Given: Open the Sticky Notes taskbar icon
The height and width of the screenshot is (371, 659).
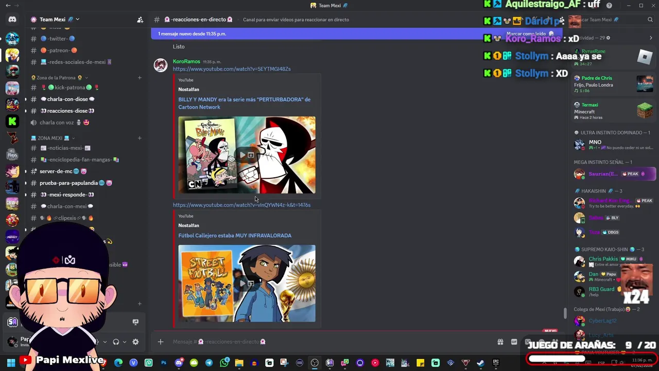Looking at the screenshot, I should pos(420,363).
